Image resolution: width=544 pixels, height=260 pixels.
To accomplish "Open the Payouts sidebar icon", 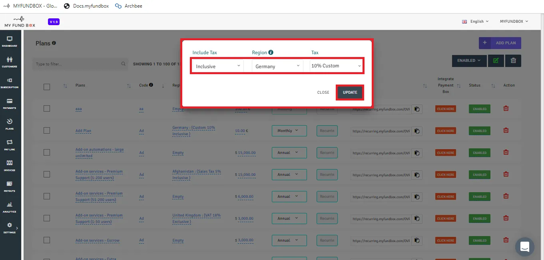I will point(10,183).
